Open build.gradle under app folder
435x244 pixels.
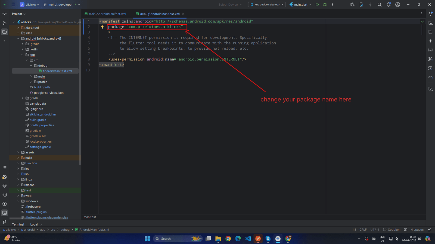pos(42,87)
